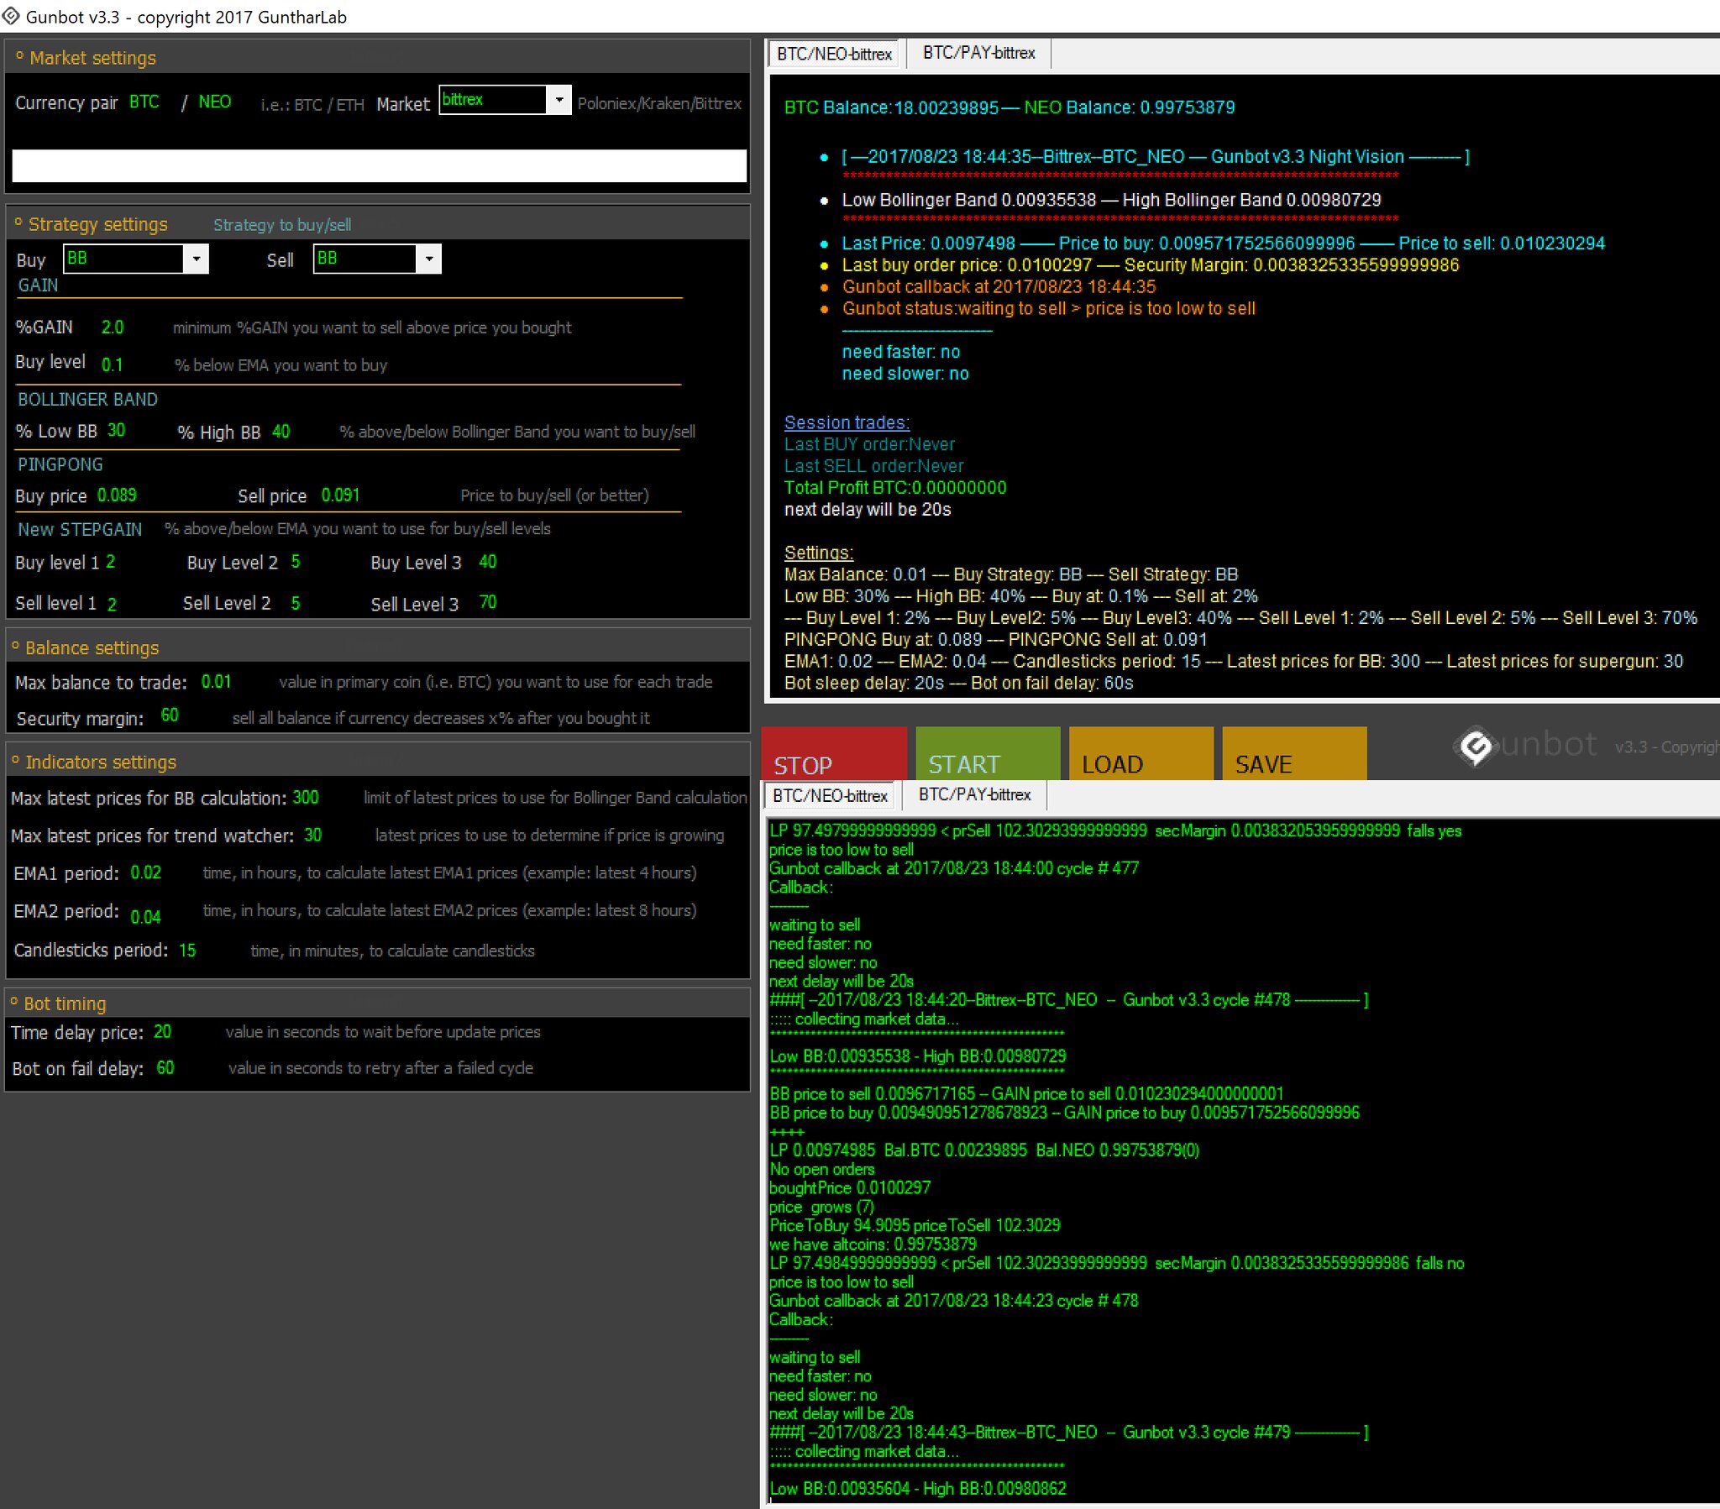Viewport: 1720px width, 1509px height.
Task: Edit Sell Level 2 value 5
Action: tap(296, 604)
